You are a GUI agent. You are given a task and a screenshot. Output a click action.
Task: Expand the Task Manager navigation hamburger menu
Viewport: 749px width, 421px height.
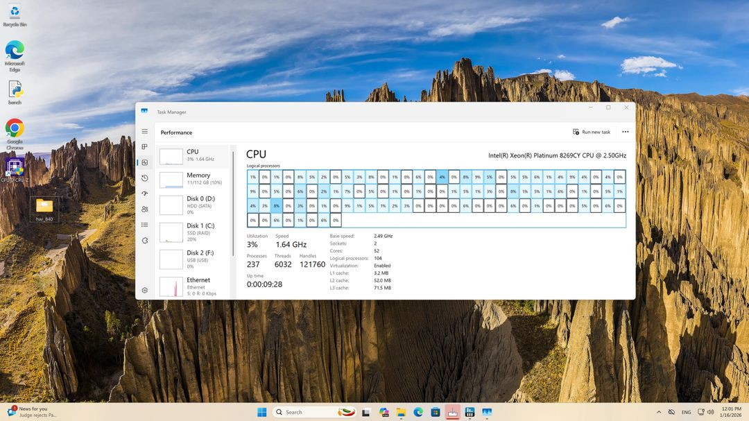pyautogui.click(x=144, y=131)
